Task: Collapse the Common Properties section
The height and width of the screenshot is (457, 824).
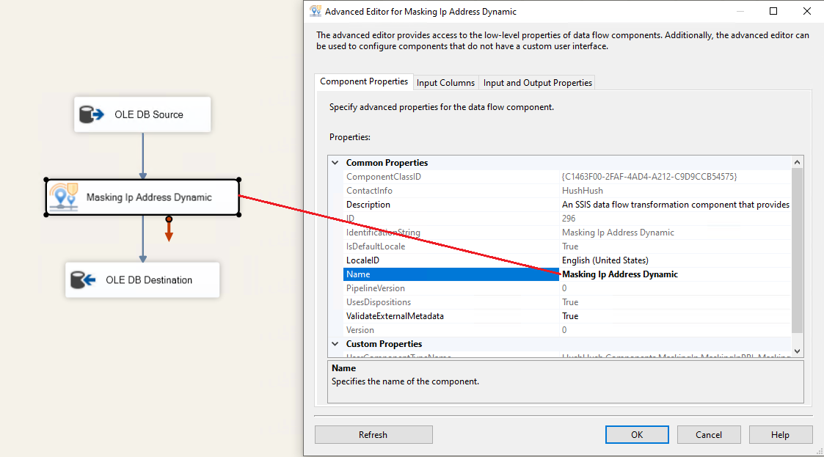Action: [335, 163]
